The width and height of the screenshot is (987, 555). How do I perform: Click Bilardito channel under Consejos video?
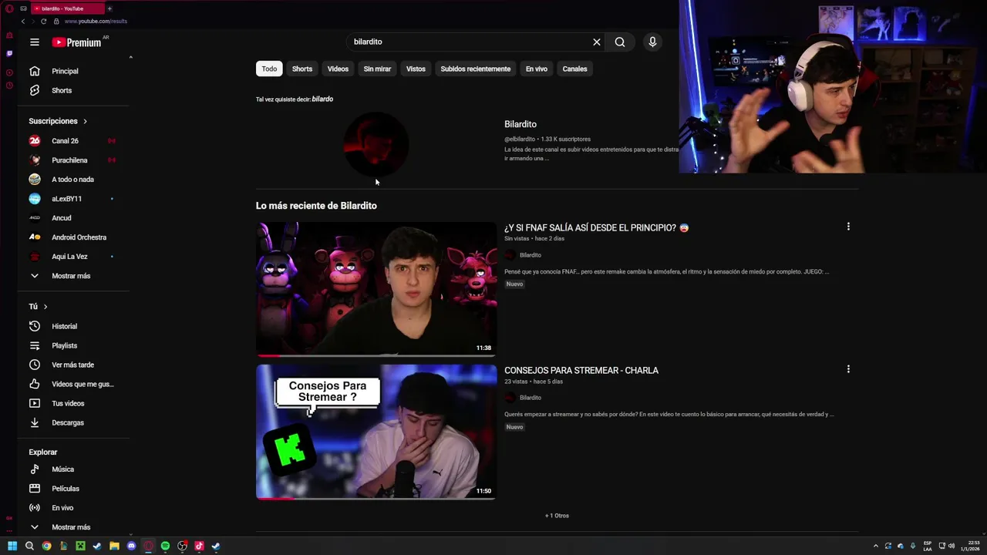click(x=530, y=398)
